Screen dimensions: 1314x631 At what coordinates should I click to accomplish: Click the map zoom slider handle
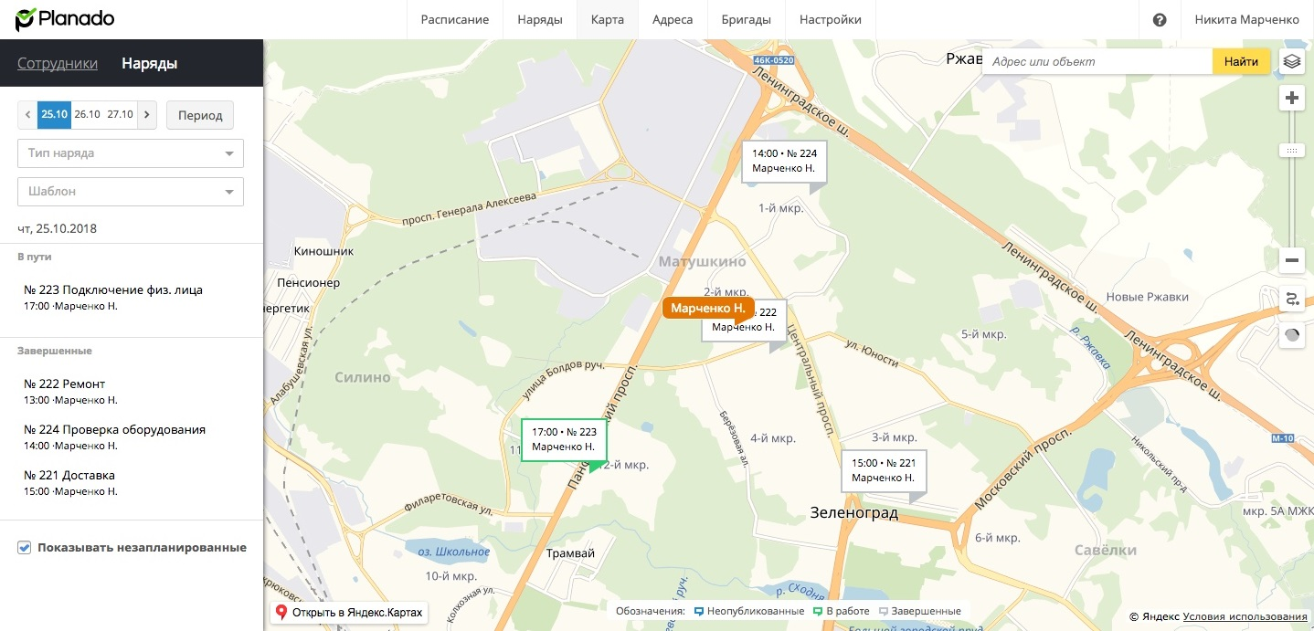click(x=1291, y=149)
